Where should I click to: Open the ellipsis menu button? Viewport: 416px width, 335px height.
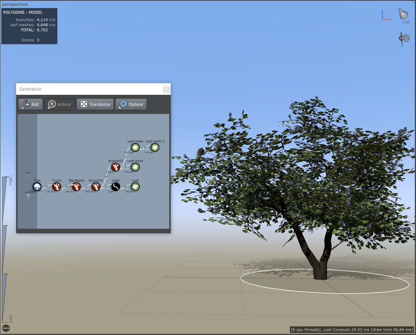tap(6, 328)
